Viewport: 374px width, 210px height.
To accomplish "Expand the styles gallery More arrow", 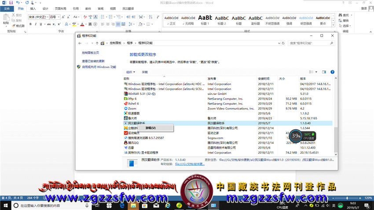I will pos(334,25).
